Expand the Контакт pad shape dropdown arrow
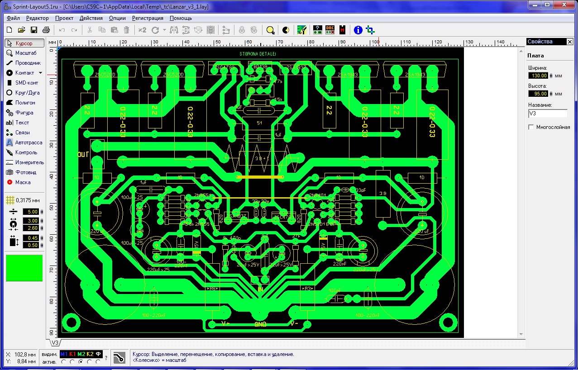This screenshot has width=578, height=370. click(x=40, y=73)
